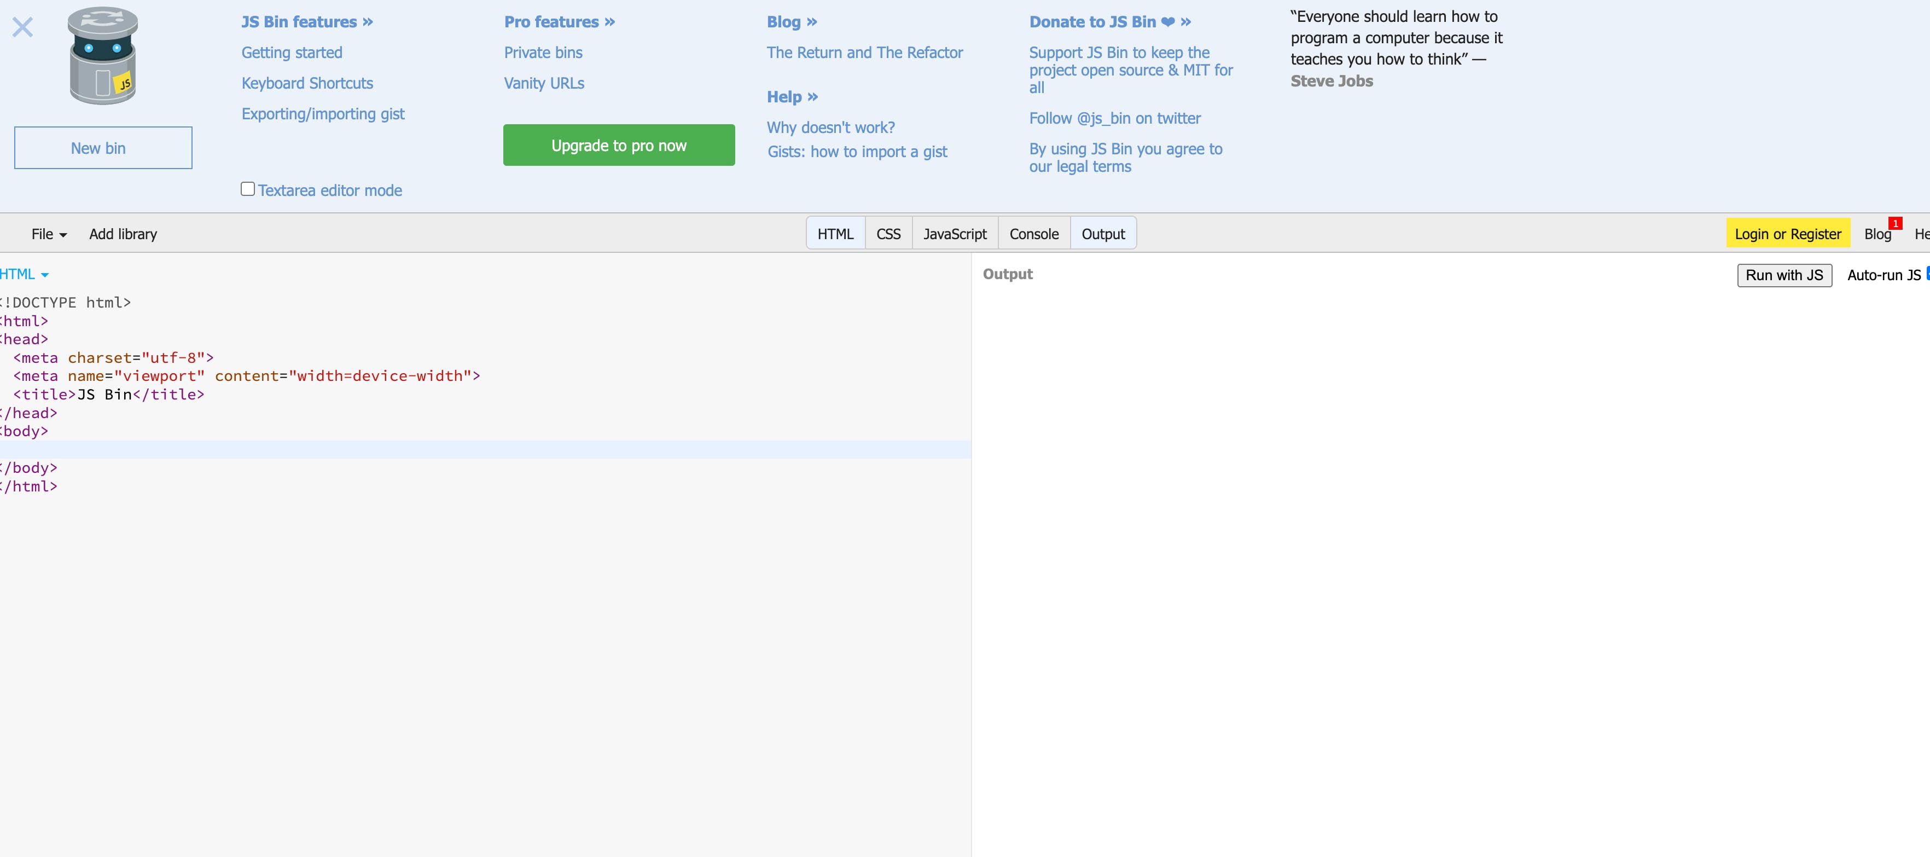The height and width of the screenshot is (857, 1930).
Task: Open the File dropdown menu
Action: (49, 234)
